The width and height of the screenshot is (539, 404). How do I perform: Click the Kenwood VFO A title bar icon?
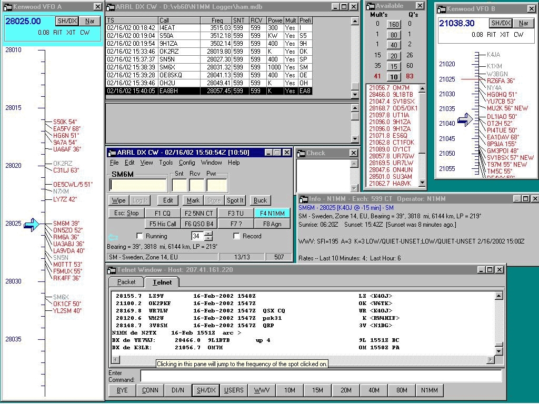coord(7,6)
